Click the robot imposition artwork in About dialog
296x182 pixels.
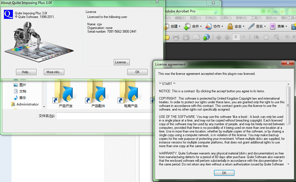(x=39, y=42)
